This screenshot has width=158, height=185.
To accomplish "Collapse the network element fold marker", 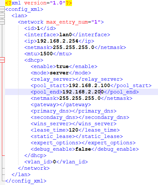I will 2,22.
